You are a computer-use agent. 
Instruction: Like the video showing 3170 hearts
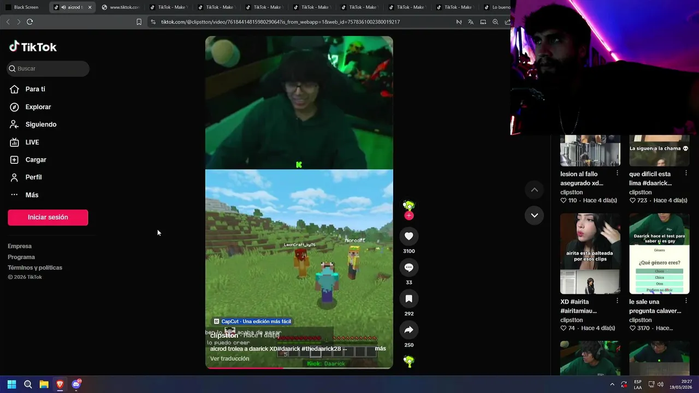pos(633,328)
